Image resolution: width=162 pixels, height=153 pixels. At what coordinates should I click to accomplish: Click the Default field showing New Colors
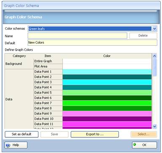pyautogui.click(x=92, y=42)
